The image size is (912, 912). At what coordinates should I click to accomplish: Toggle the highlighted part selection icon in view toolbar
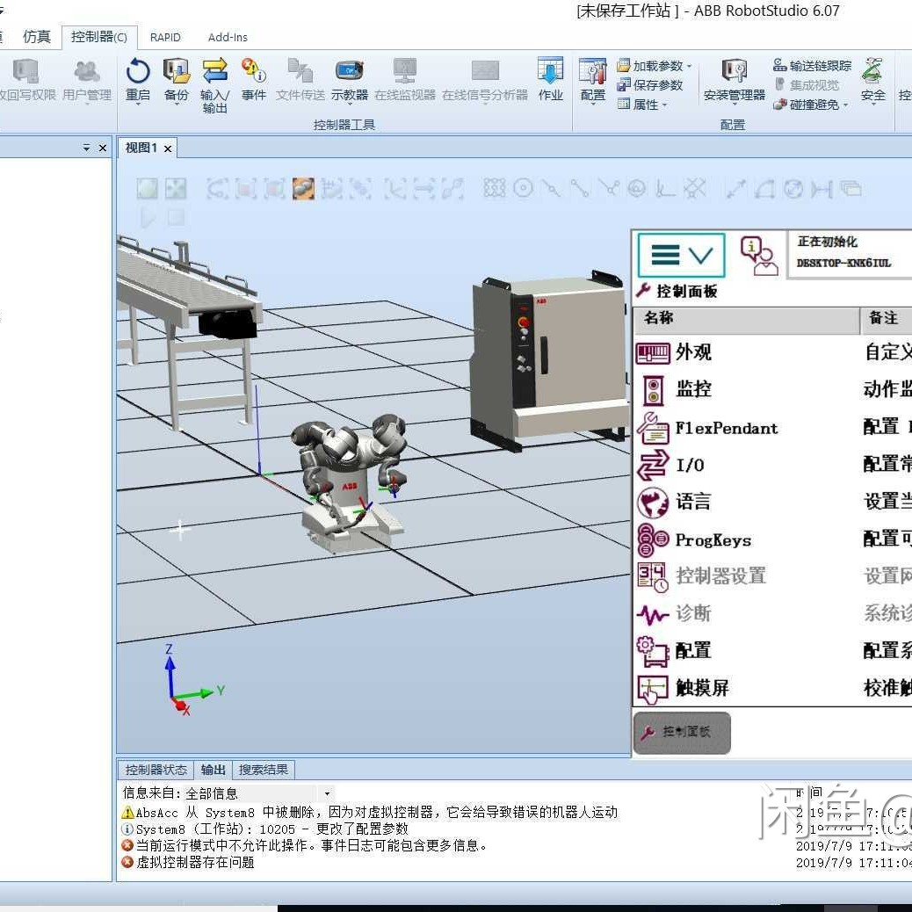pos(303,189)
